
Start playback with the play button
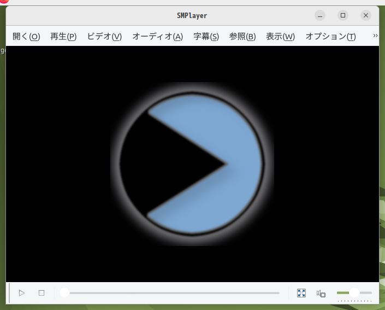(x=22, y=293)
